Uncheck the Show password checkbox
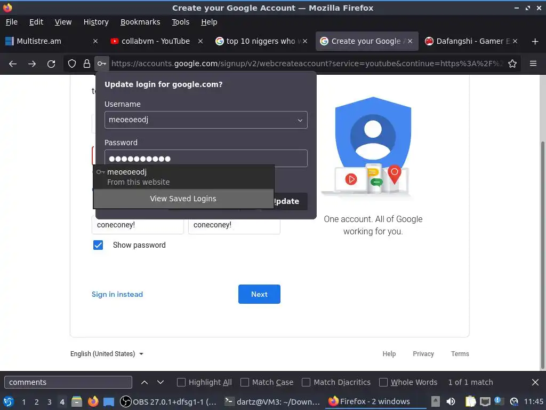This screenshot has width=546, height=410. [x=98, y=245]
